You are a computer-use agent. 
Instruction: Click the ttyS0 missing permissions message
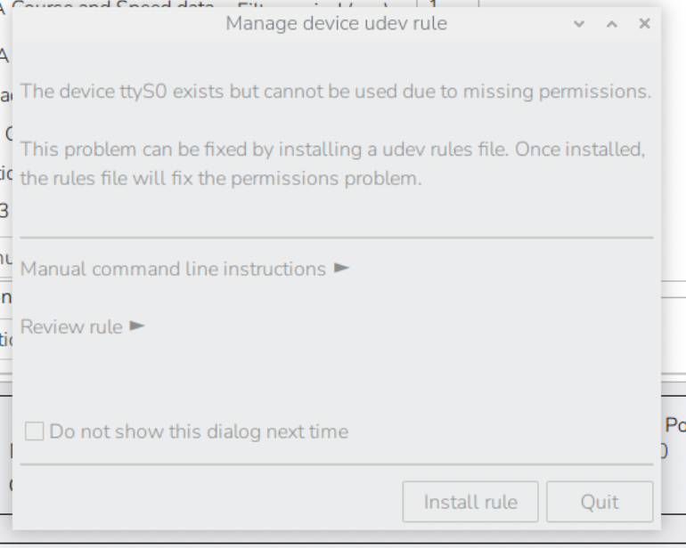[x=335, y=92]
